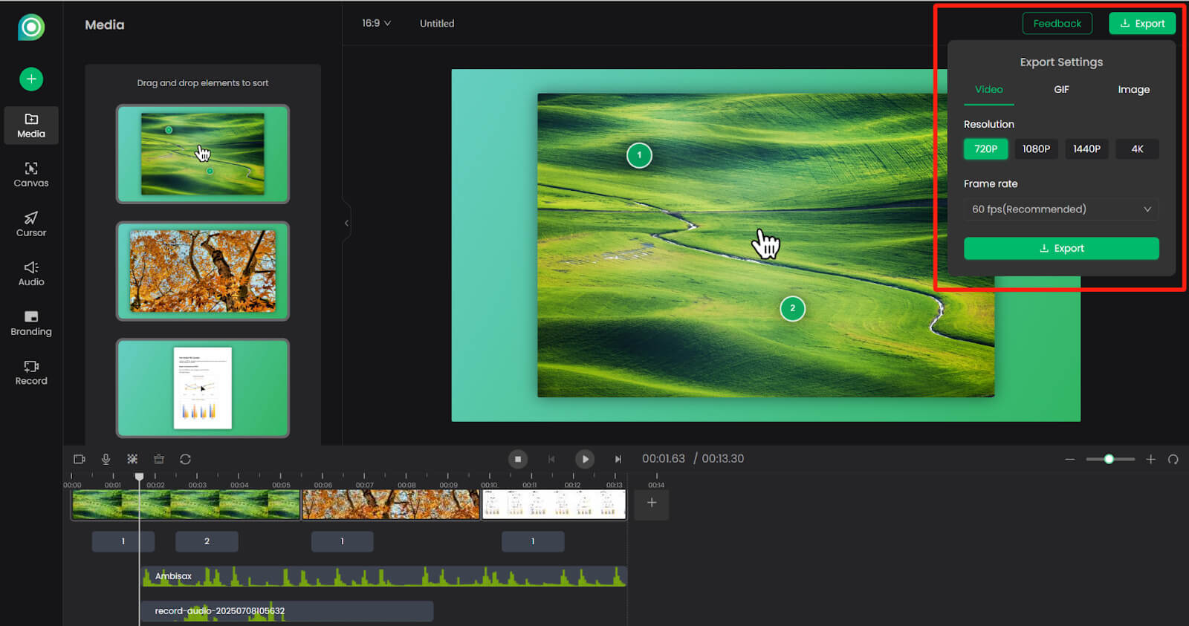Zoom in timeline with plus icon
Image resolution: width=1189 pixels, height=626 pixels.
click(x=1150, y=459)
